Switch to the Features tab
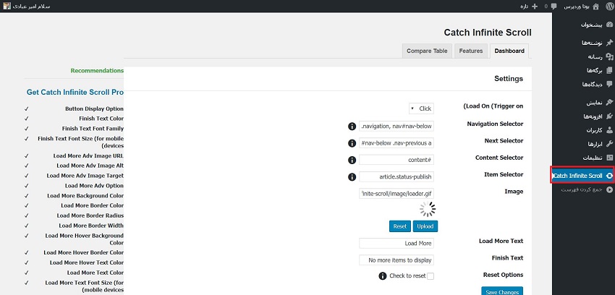The image size is (615, 295). pyautogui.click(x=471, y=51)
